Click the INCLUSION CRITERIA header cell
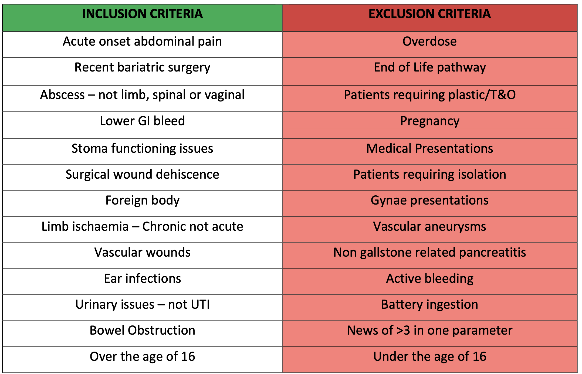 [x=142, y=14]
